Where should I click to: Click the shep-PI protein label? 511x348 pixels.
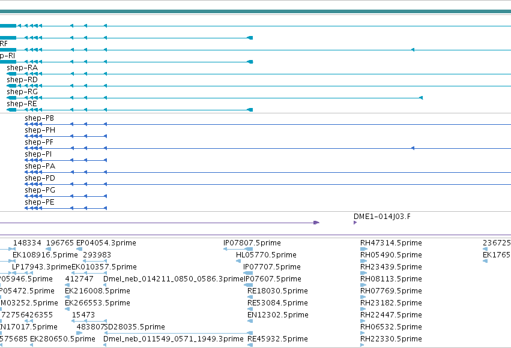38,154
